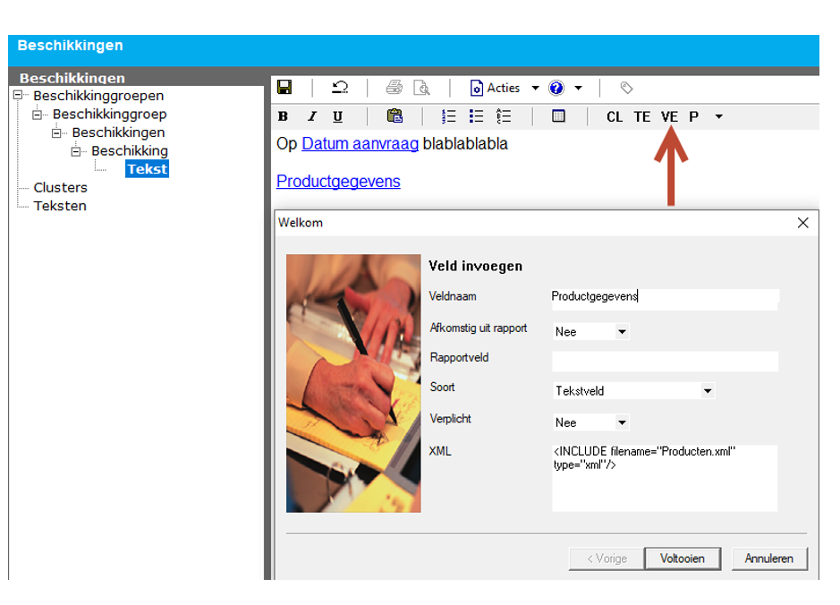
Task: Click the tag label icon
Action: pyautogui.click(x=626, y=88)
